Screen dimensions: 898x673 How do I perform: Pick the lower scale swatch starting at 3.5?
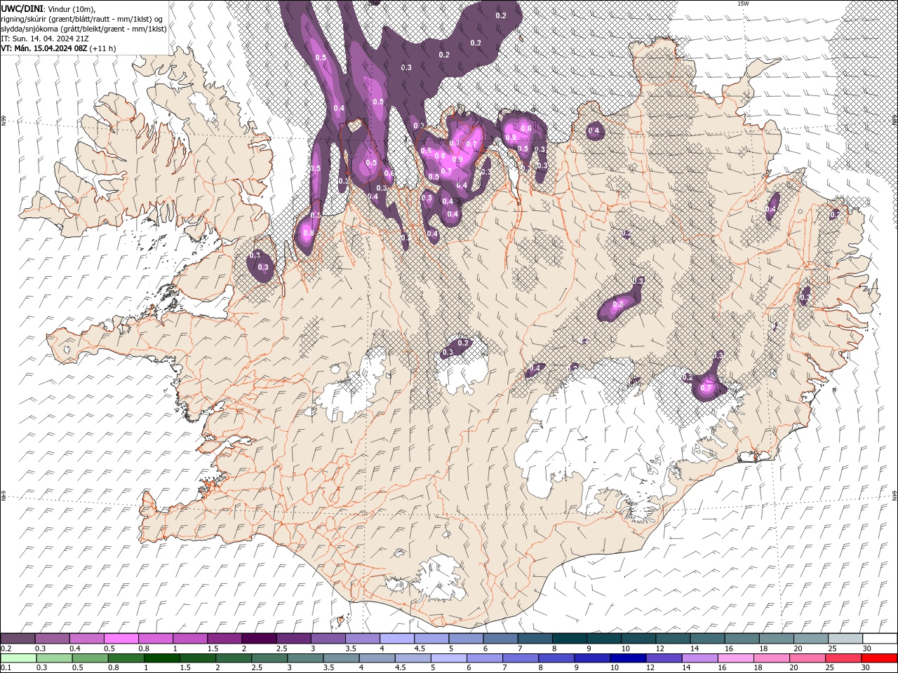(341, 658)
